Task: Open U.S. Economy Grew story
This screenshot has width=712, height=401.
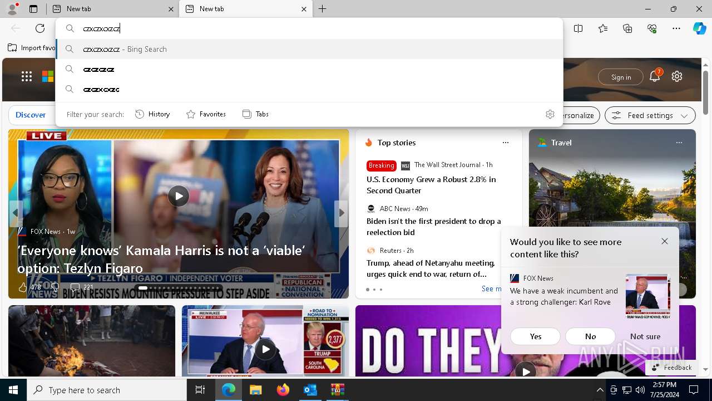Action: [431, 185]
